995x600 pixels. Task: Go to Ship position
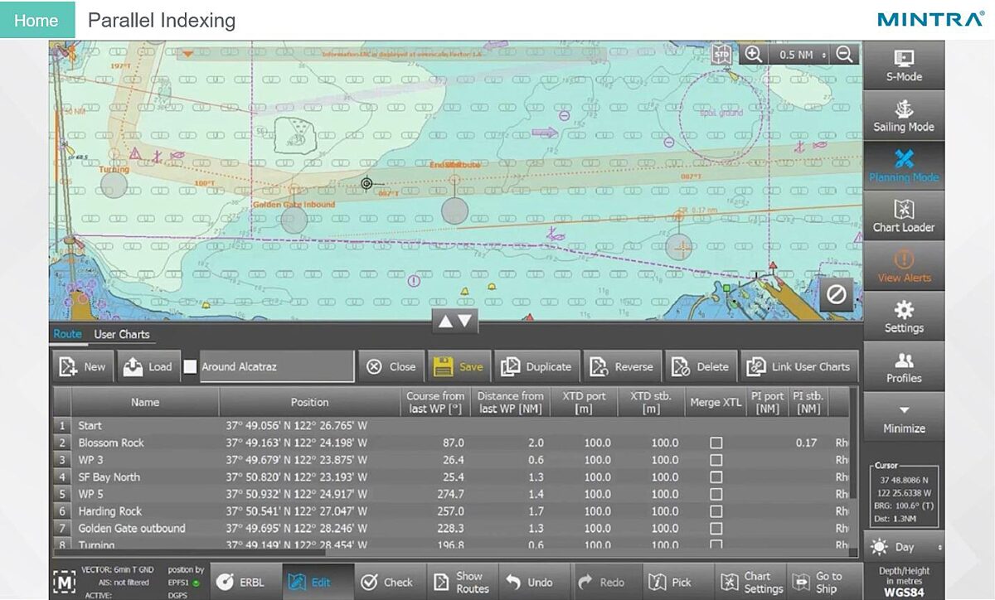[x=824, y=582]
